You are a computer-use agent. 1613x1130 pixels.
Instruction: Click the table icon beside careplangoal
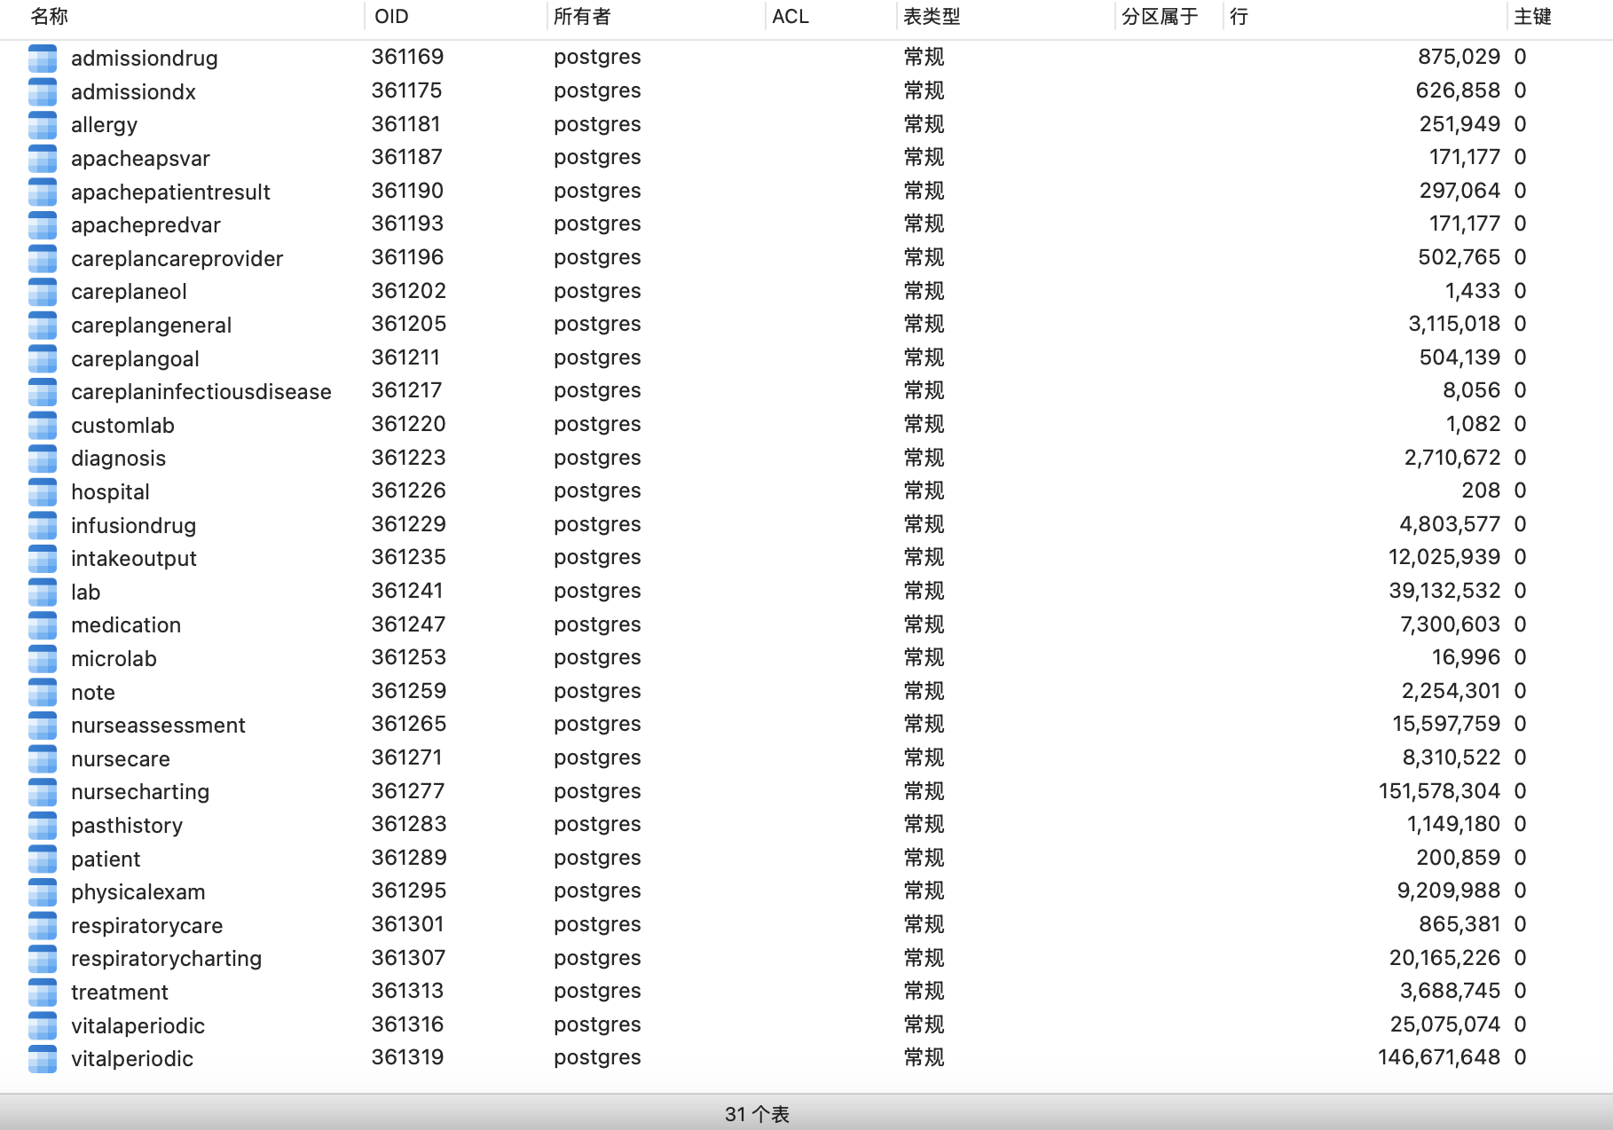[43, 358]
